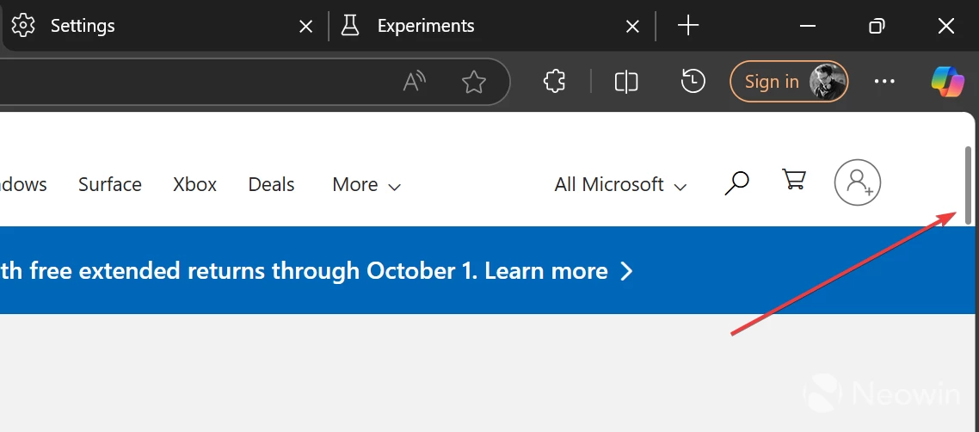This screenshot has width=979, height=432.
Task: Go to the Xbox nav link
Action: pyautogui.click(x=194, y=184)
